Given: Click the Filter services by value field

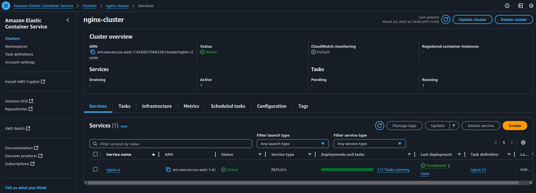Looking at the screenshot, I should click(172, 144).
